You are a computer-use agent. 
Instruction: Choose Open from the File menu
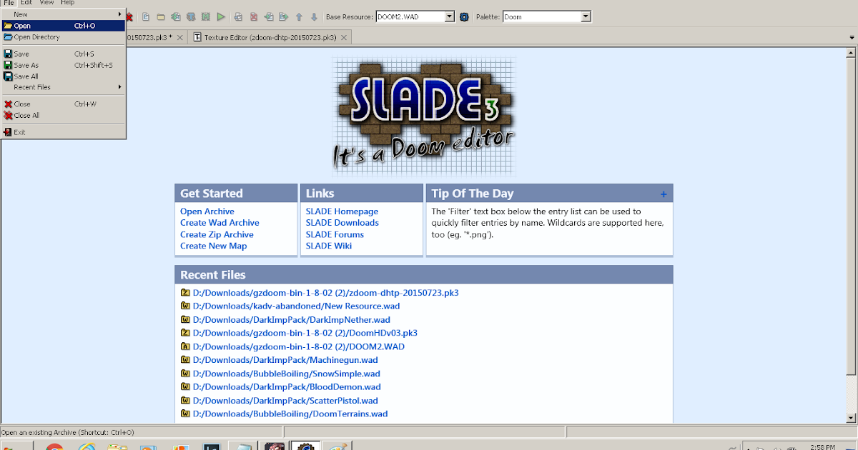pos(64,26)
